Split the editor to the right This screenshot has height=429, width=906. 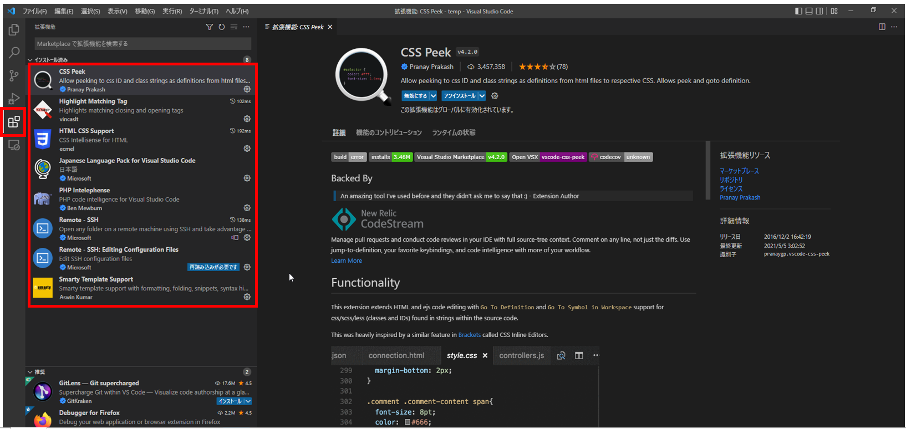pos(882,27)
